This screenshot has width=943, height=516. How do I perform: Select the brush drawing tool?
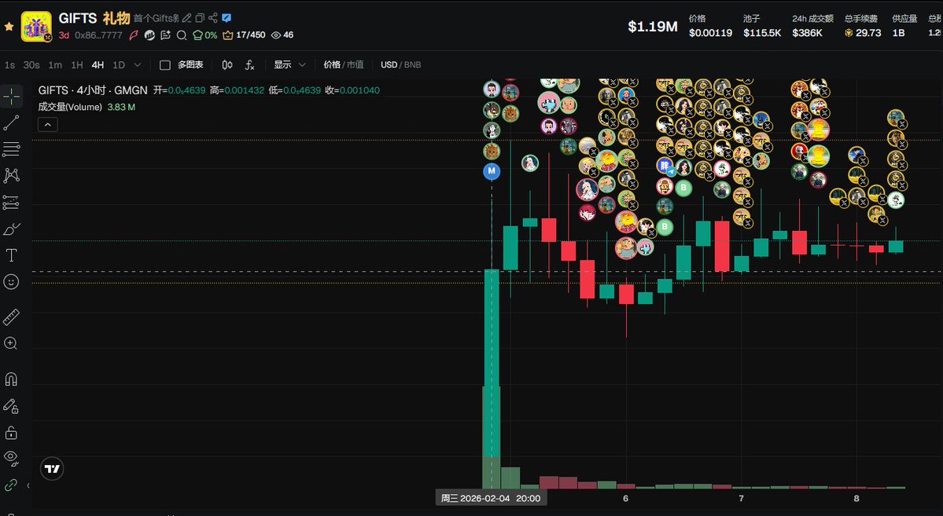tap(12, 229)
